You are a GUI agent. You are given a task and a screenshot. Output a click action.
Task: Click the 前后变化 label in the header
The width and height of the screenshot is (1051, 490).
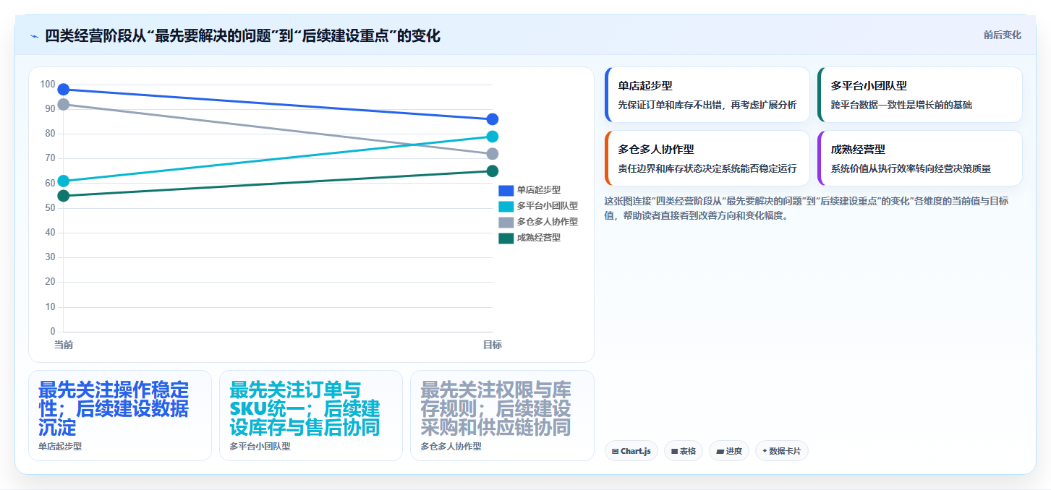1002,35
